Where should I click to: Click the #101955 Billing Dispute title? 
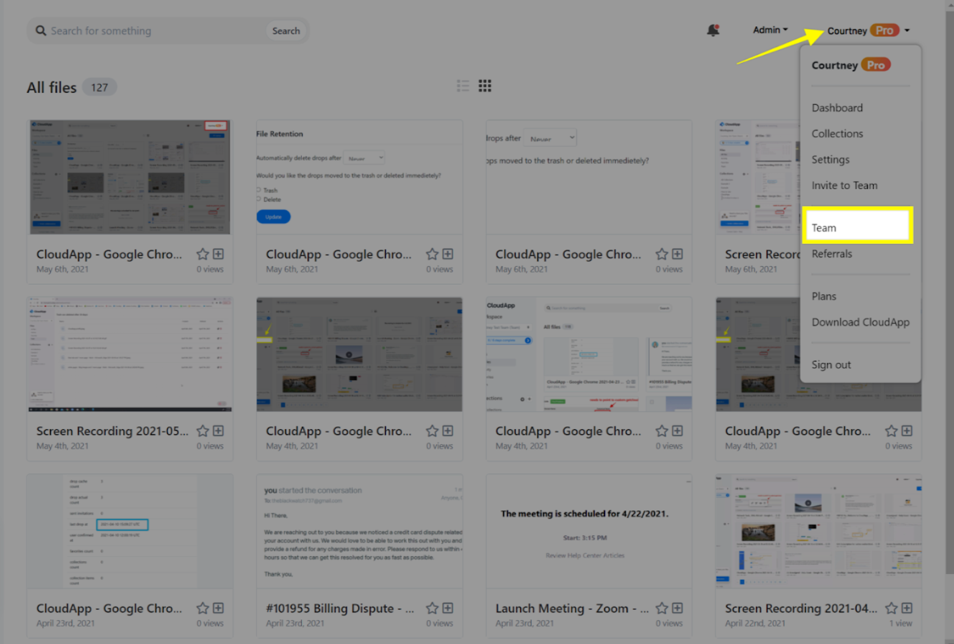tap(340, 608)
